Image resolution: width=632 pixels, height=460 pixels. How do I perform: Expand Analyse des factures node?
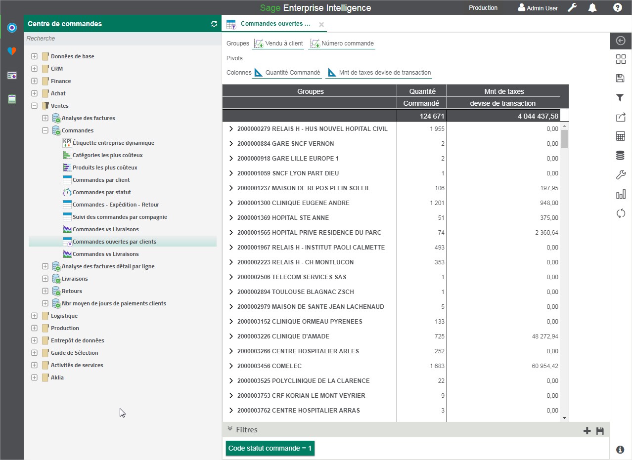coord(45,118)
